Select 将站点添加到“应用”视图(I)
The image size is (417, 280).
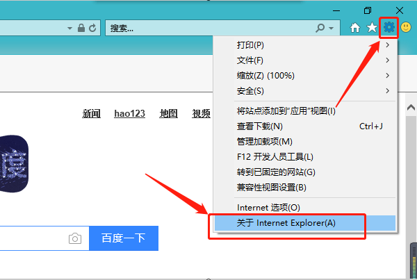coord(305,110)
